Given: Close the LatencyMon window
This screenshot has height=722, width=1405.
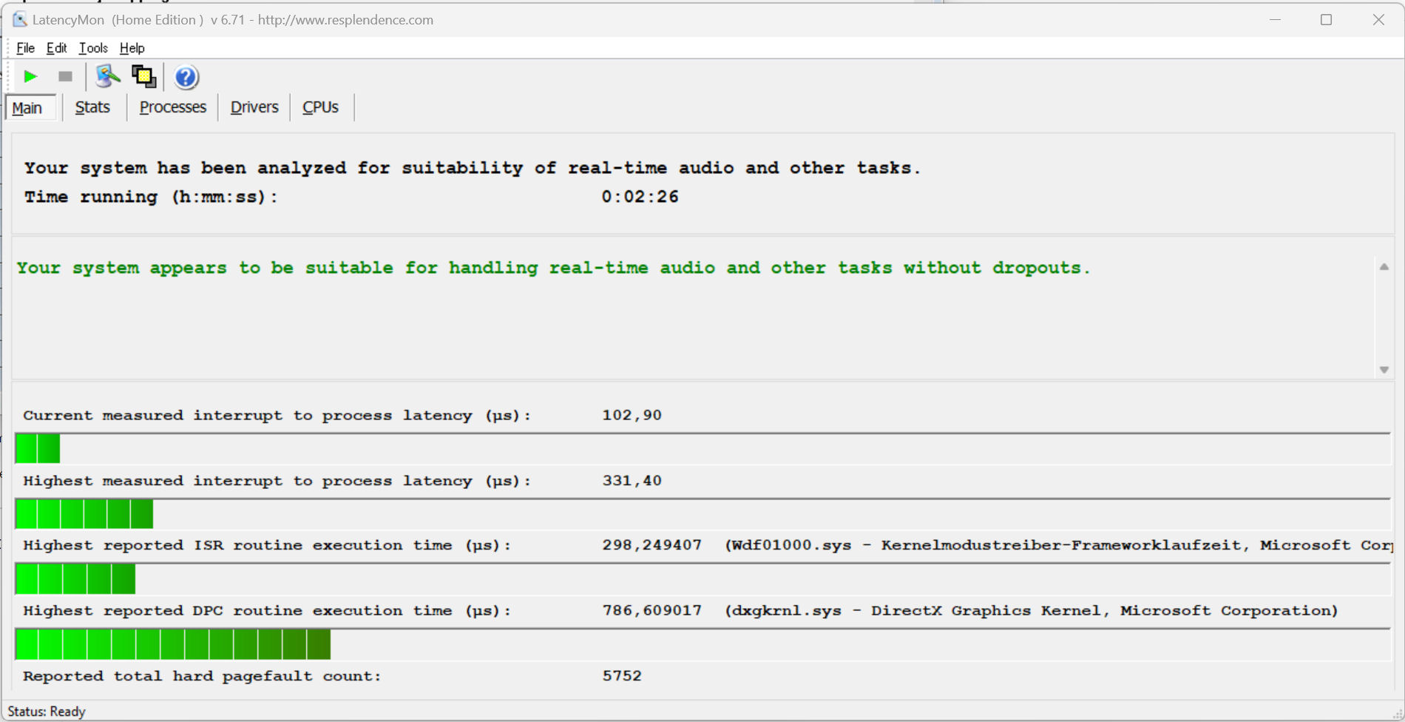Looking at the screenshot, I should click(1378, 20).
